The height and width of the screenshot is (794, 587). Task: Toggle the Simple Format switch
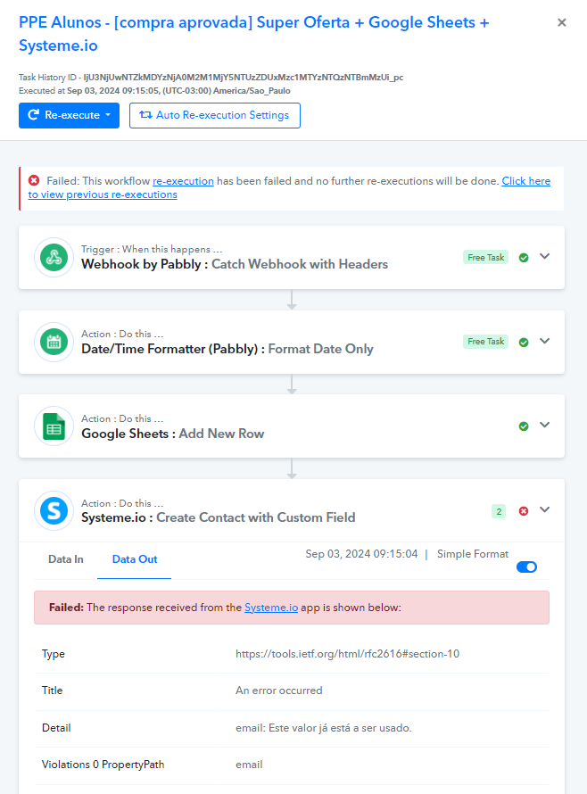(x=526, y=567)
